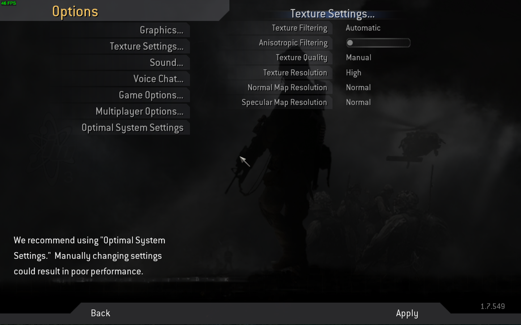
Task: Change Texture Resolution value High
Action: (x=353, y=73)
